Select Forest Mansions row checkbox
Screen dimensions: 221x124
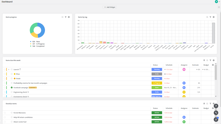[5, 113]
